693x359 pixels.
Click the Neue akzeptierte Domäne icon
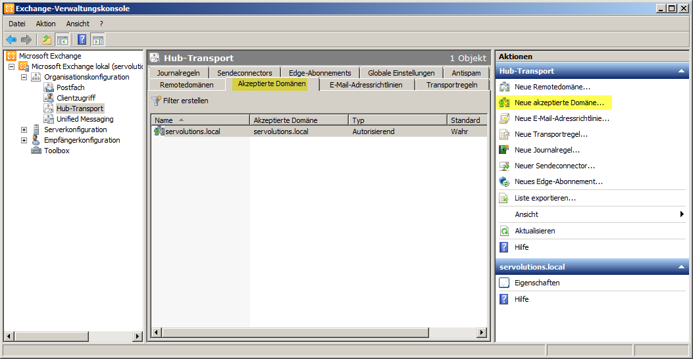click(504, 103)
